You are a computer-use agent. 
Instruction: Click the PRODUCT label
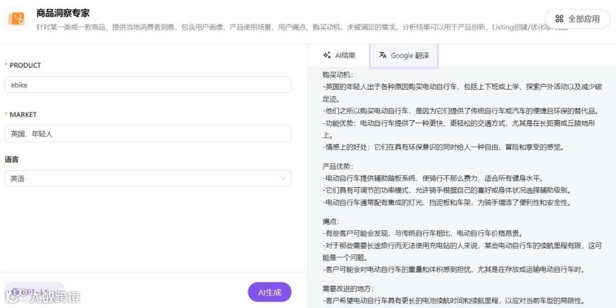(25, 65)
